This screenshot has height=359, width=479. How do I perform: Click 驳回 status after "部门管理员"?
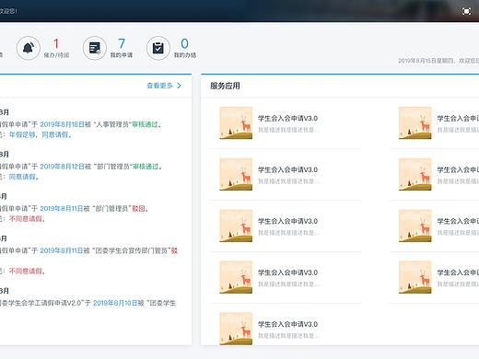(x=138, y=208)
